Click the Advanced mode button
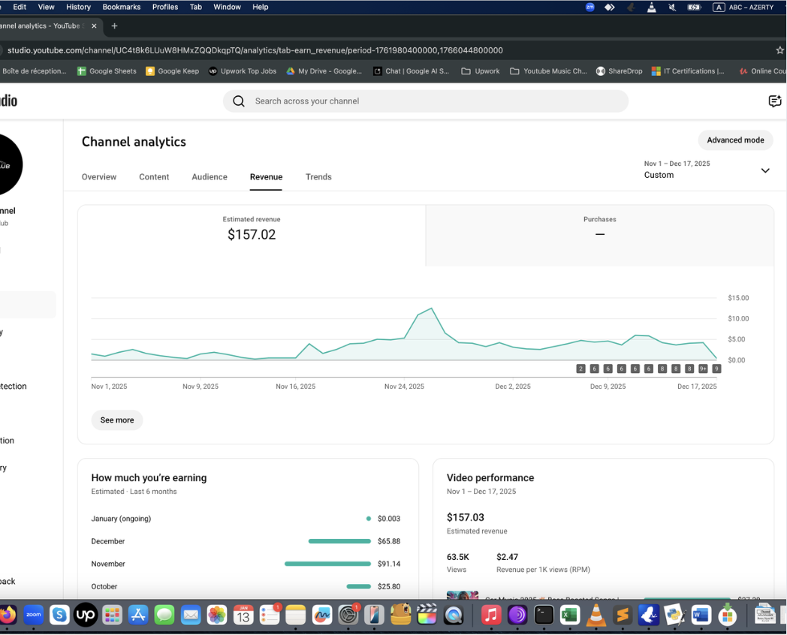The image size is (787, 635). coord(735,140)
